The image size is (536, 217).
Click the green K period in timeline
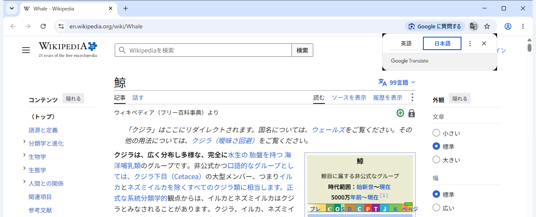pyautogui.click(x=395, y=209)
